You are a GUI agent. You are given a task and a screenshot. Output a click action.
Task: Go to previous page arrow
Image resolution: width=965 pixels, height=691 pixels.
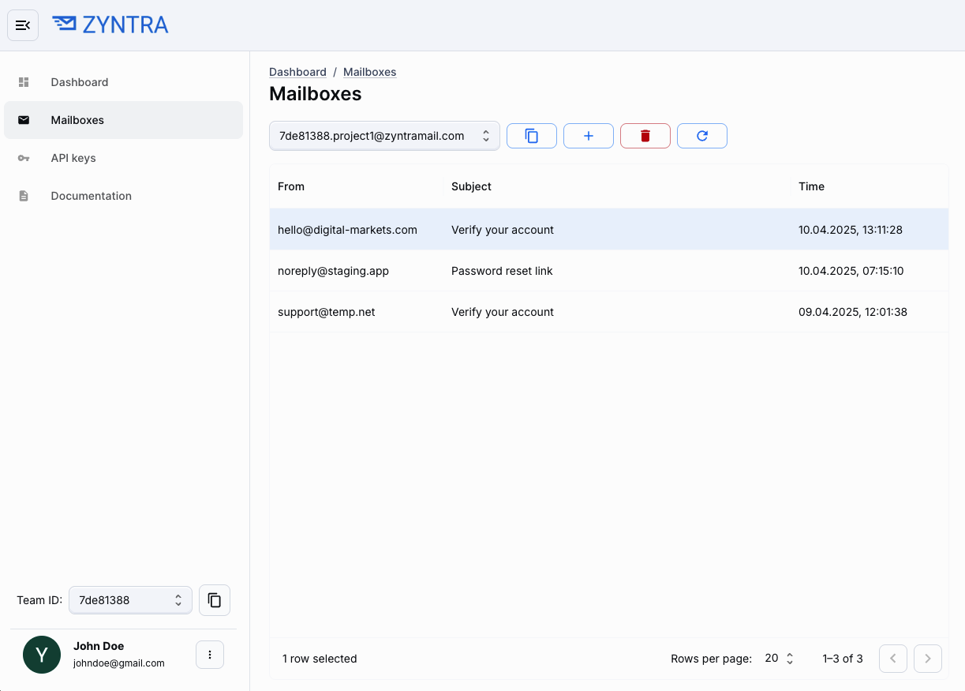(x=893, y=659)
